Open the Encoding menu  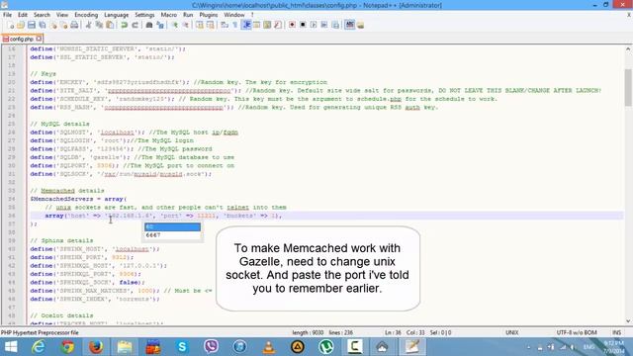86,15
